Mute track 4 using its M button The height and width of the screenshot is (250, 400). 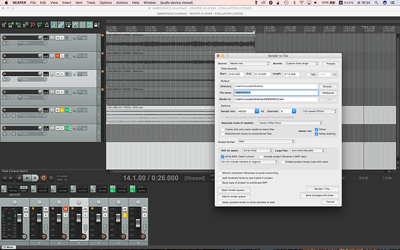pyautogui.click(x=58, y=92)
